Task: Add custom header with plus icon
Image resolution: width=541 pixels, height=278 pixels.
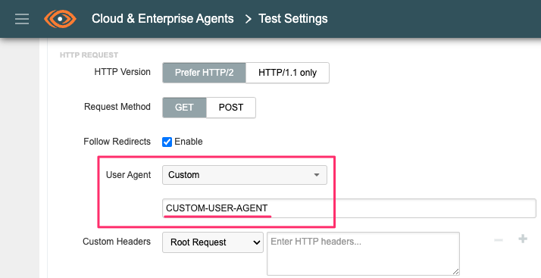Action: pyautogui.click(x=523, y=239)
